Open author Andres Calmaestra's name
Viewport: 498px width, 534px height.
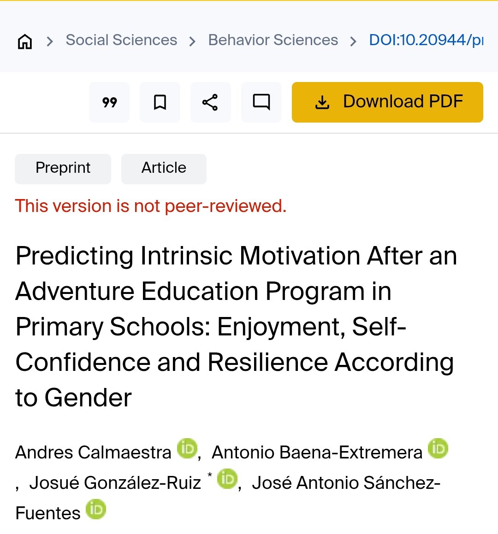point(93,452)
